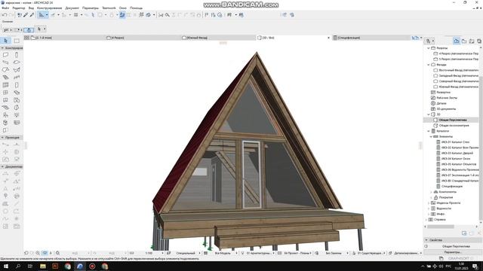Open Восточный Фасад in Navigator

pyautogui.click(x=459, y=70)
